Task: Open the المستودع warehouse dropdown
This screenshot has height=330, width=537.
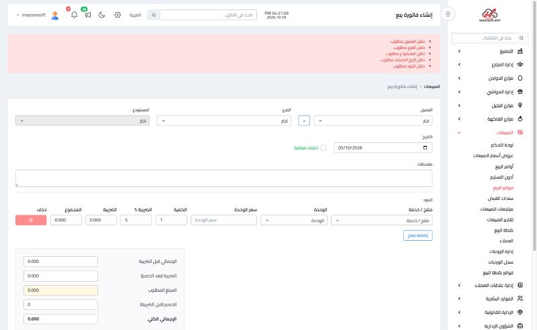Action: pos(83,121)
